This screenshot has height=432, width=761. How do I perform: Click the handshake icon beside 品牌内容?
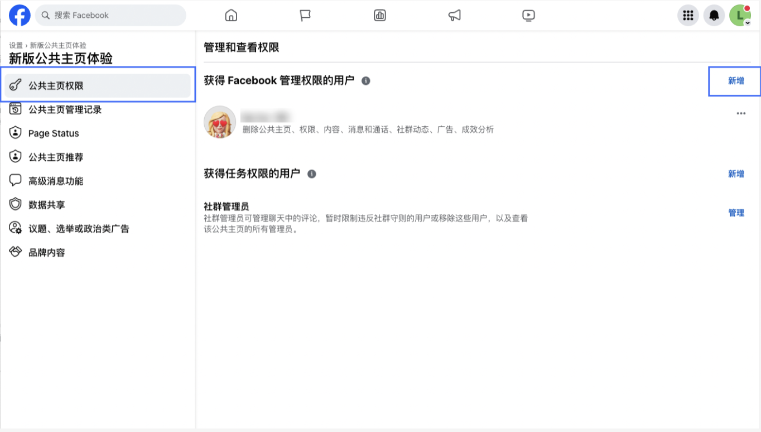point(16,252)
